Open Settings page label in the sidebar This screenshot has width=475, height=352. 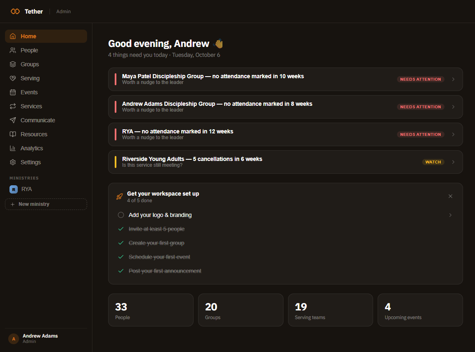click(x=31, y=162)
